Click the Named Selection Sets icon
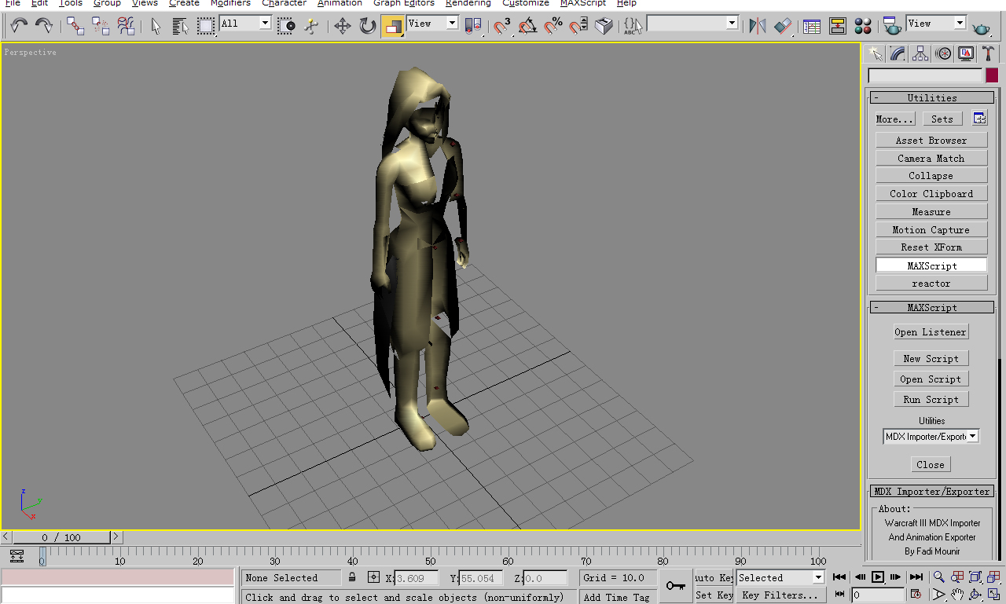 tap(633, 26)
